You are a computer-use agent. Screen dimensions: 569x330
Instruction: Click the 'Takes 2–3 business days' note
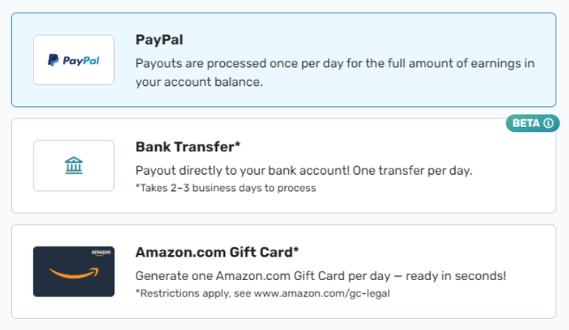226,187
